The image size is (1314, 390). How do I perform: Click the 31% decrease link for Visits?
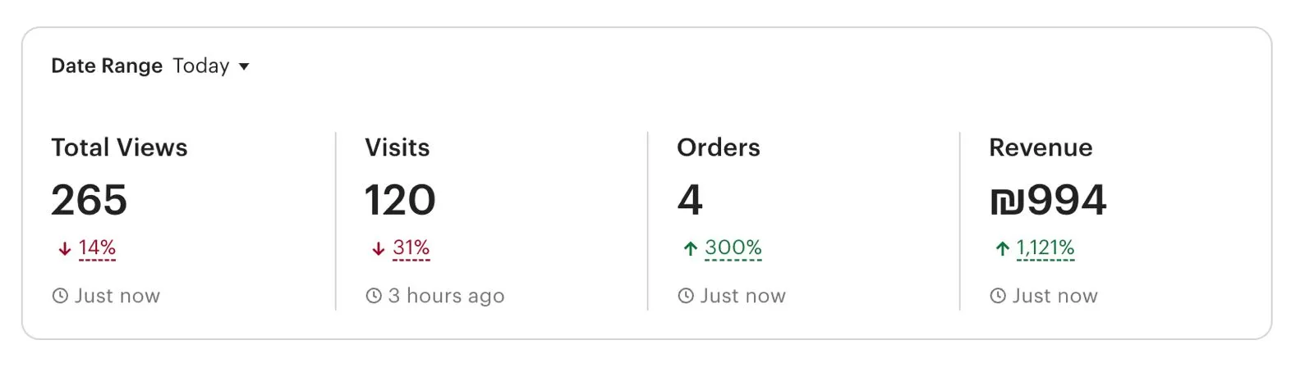pyautogui.click(x=411, y=247)
